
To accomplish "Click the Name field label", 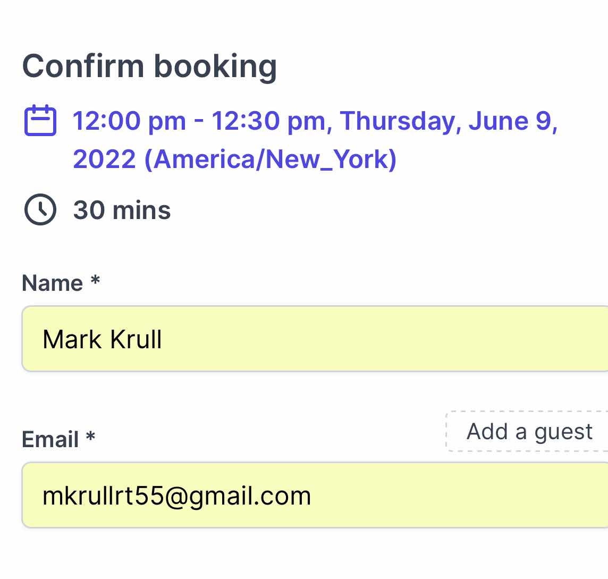I will 52,283.
